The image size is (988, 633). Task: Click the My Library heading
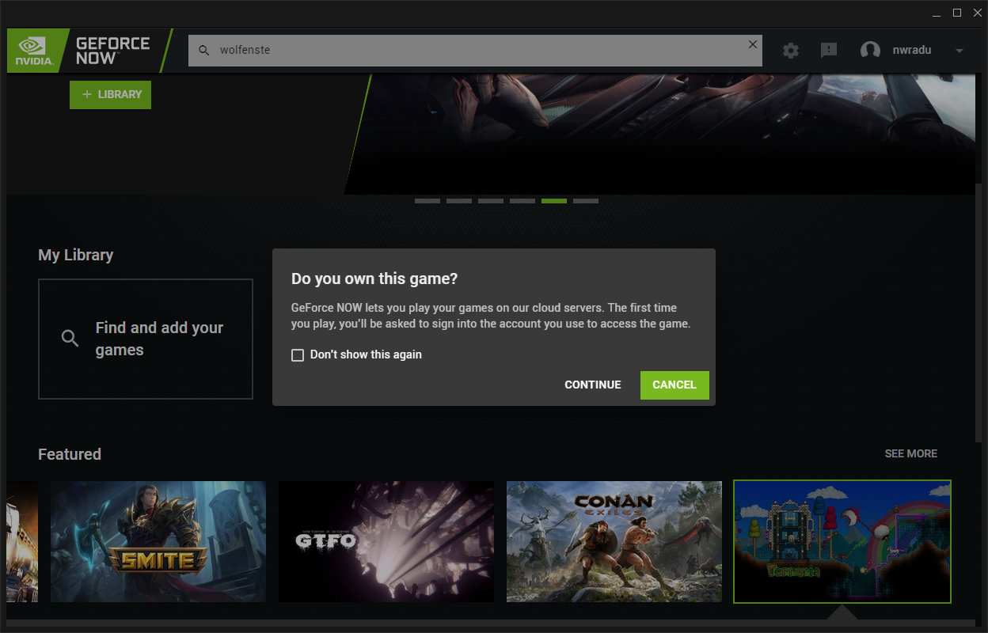[76, 255]
